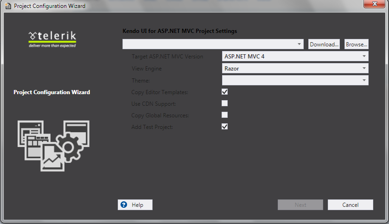Enable Use CDN Support checkbox
The width and height of the screenshot is (389, 224).
tap(224, 103)
